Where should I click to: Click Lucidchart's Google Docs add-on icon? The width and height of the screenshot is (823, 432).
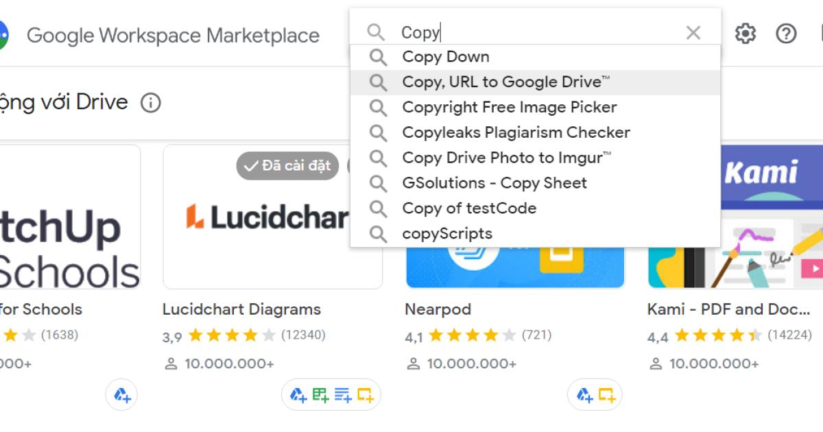coord(343,395)
